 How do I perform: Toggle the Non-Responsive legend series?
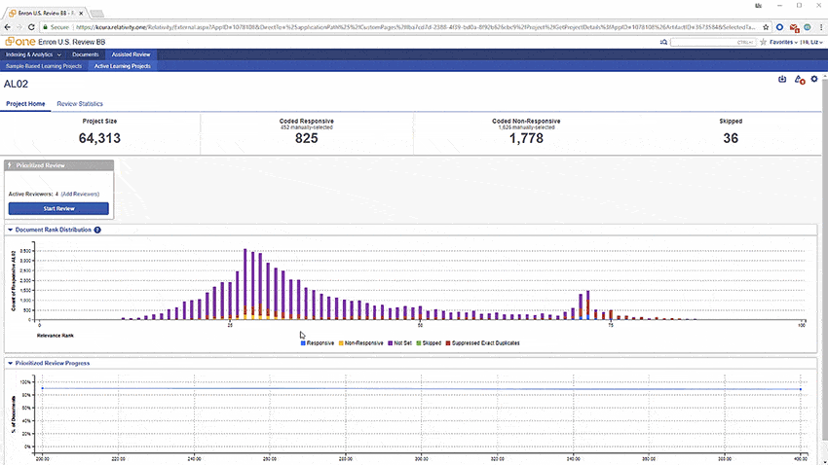(361, 342)
